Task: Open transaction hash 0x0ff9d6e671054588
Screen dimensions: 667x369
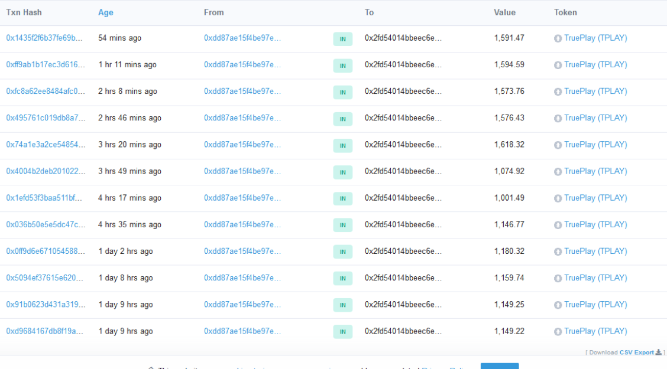Action: click(x=46, y=251)
